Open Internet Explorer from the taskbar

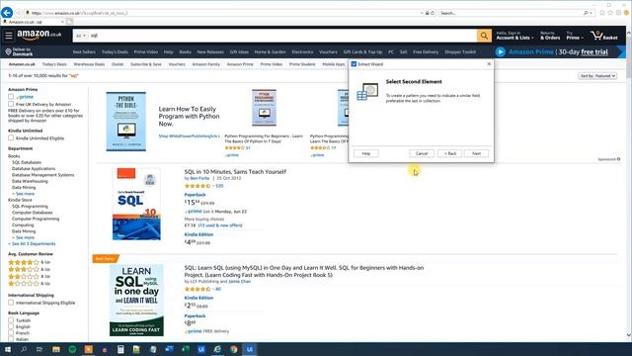217,349
